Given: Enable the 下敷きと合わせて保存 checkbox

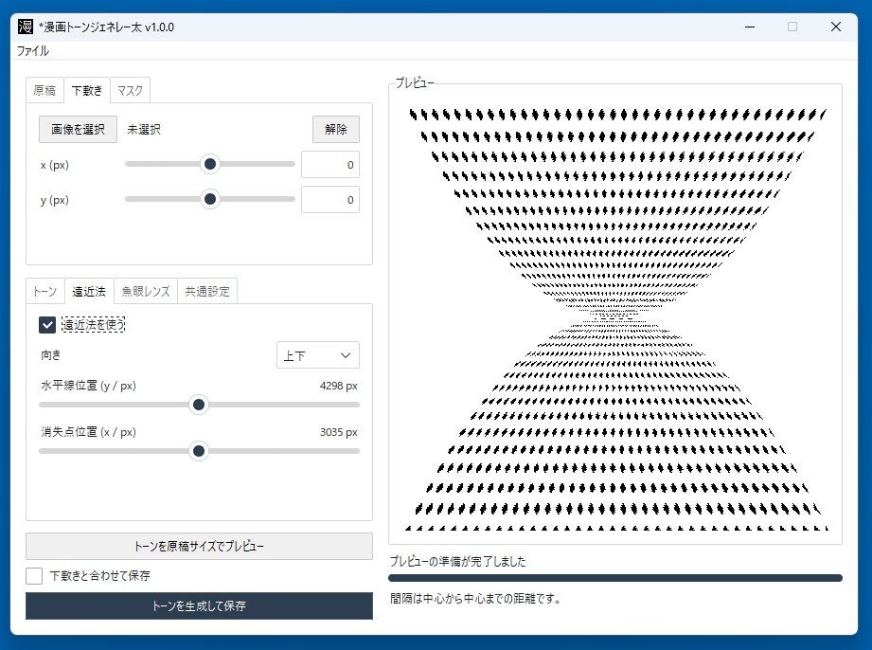Looking at the screenshot, I should pos(34,575).
